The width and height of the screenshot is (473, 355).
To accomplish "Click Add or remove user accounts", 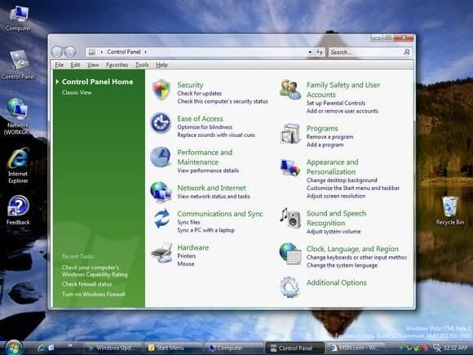I will 343,111.
